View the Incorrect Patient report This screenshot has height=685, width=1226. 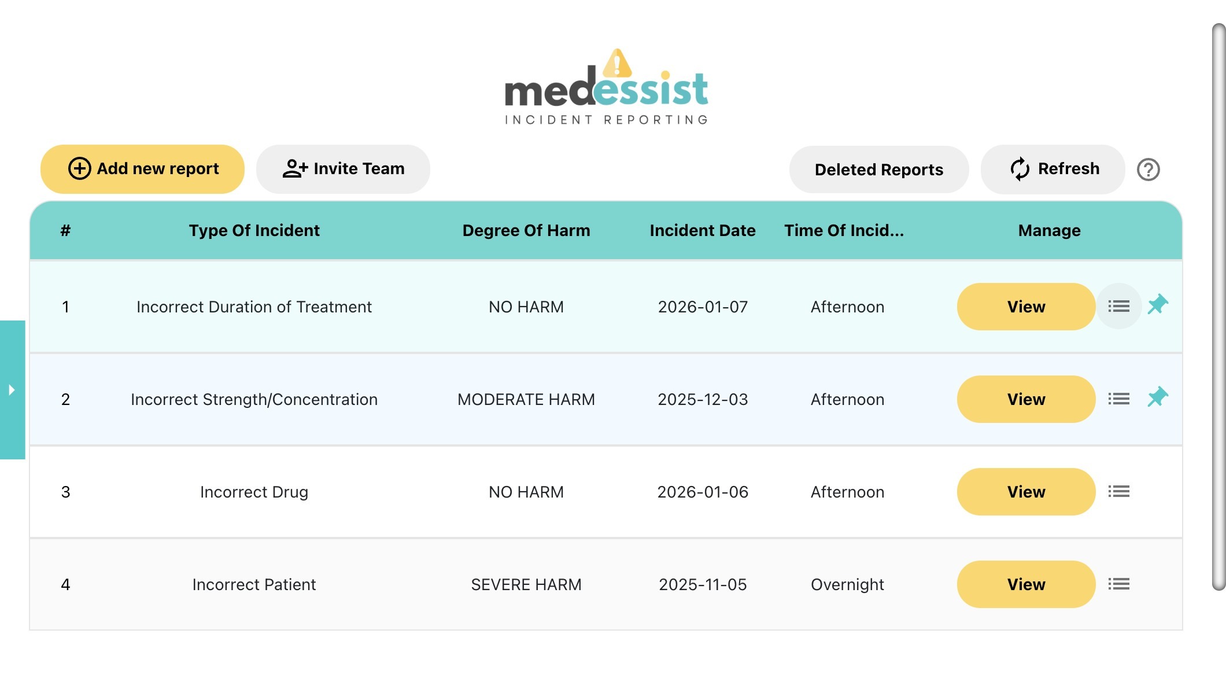tap(1026, 584)
